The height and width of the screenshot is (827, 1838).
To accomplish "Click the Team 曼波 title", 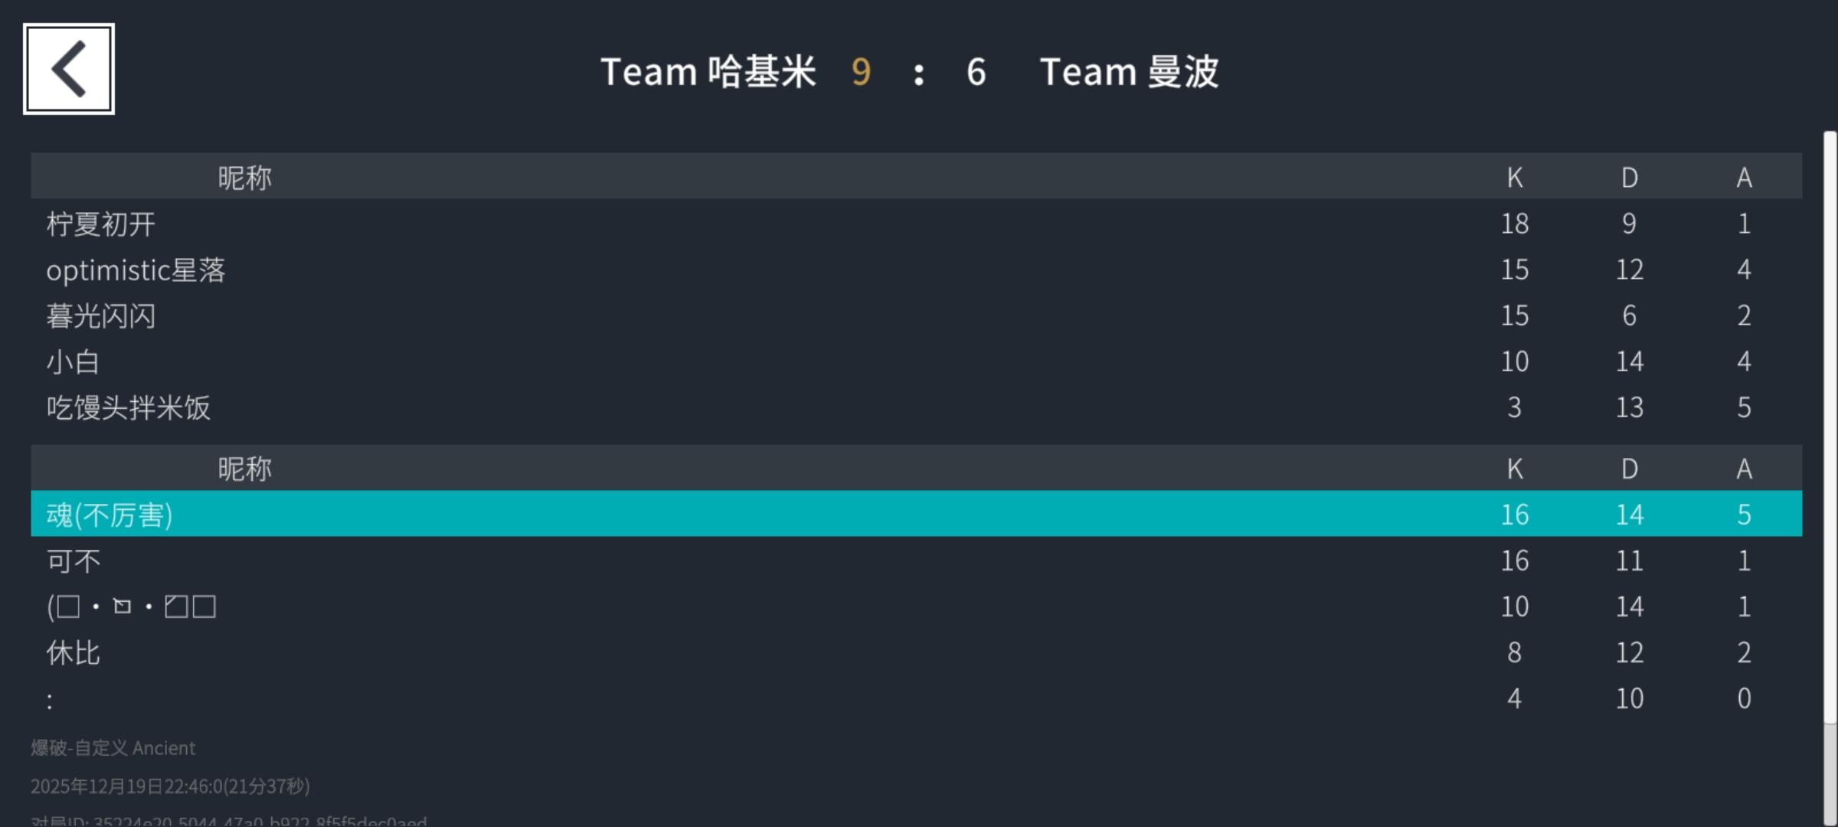I will click(1129, 72).
